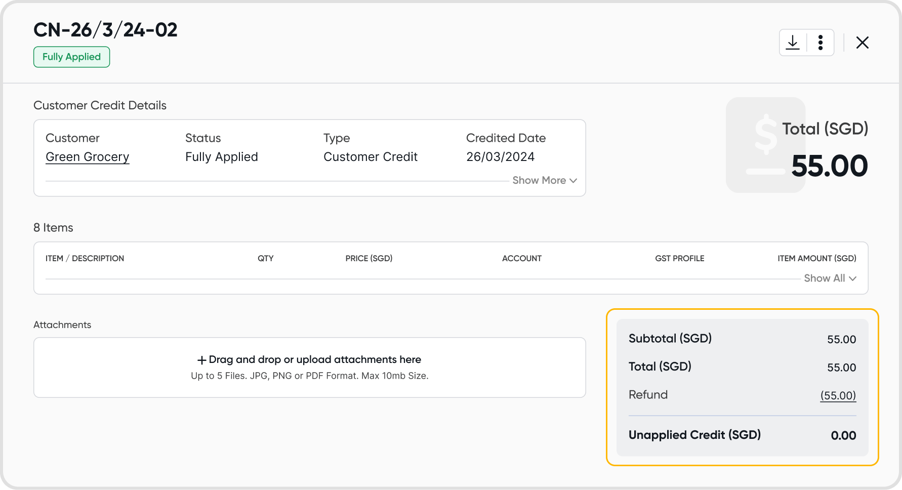902x490 pixels.
Task: Click the Fully Applied status badge
Action: [71, 57]
